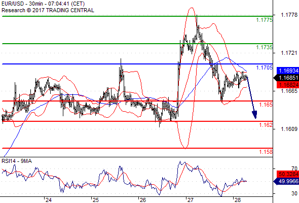299x203 pixels.
Task: Click date label 26 on time axis
Action: point(143,200)
